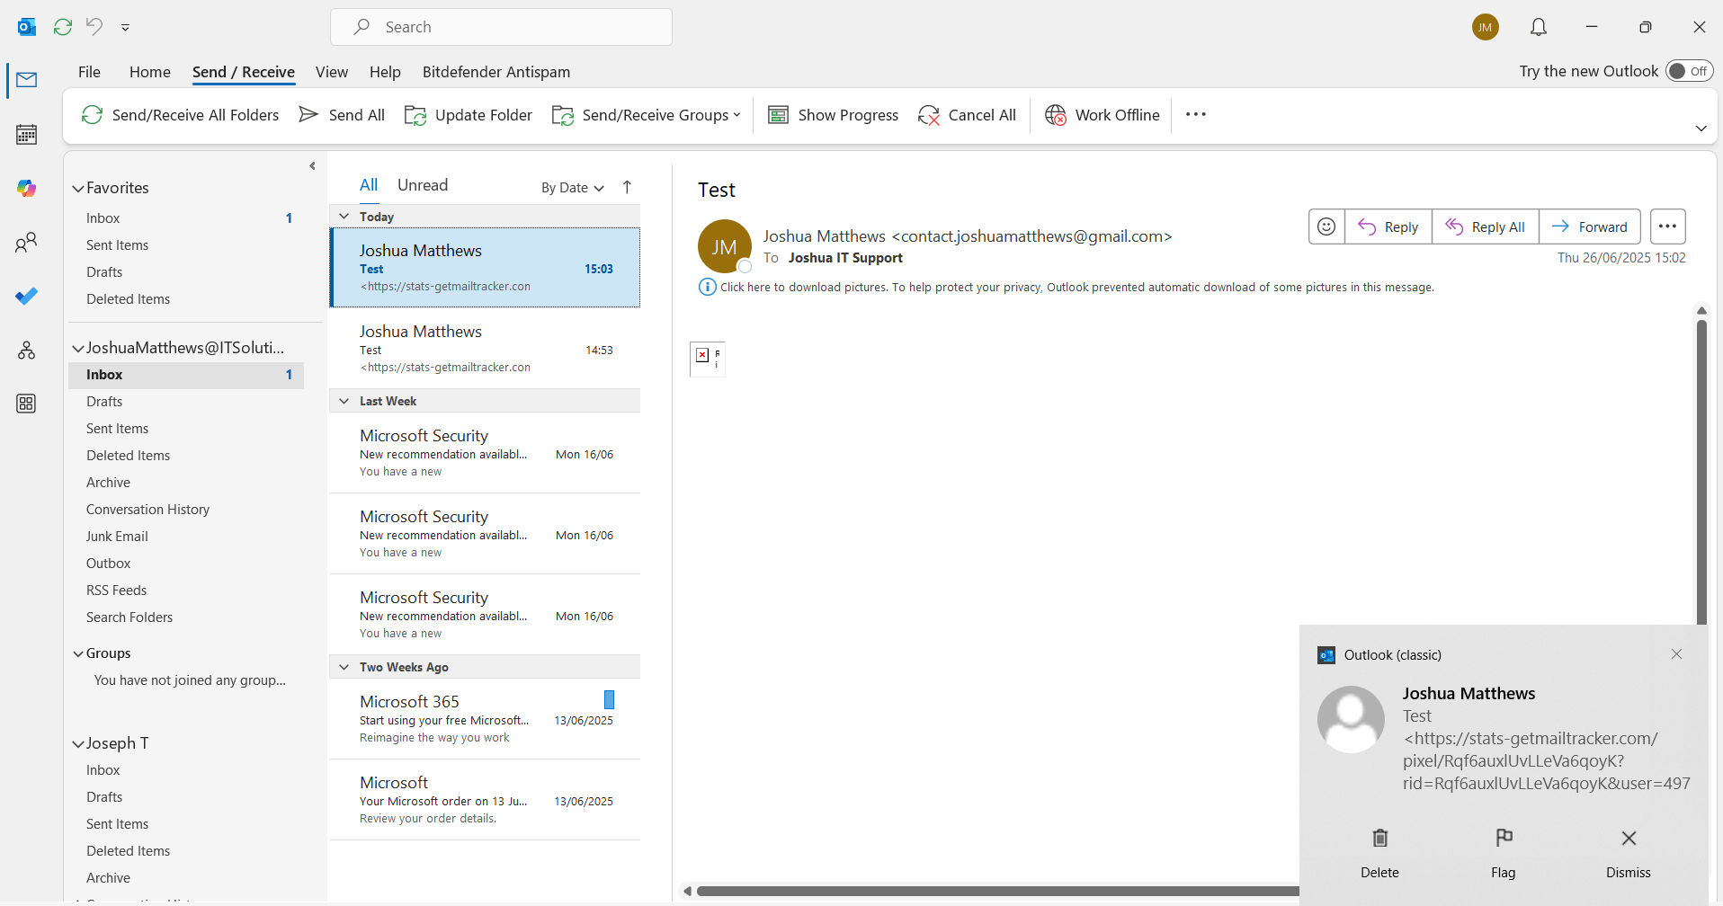Open the Org Explorer sidebar icon
The height and width of the screenshot is (906, 1723).
pyautogui.click(x=27, y=350)
